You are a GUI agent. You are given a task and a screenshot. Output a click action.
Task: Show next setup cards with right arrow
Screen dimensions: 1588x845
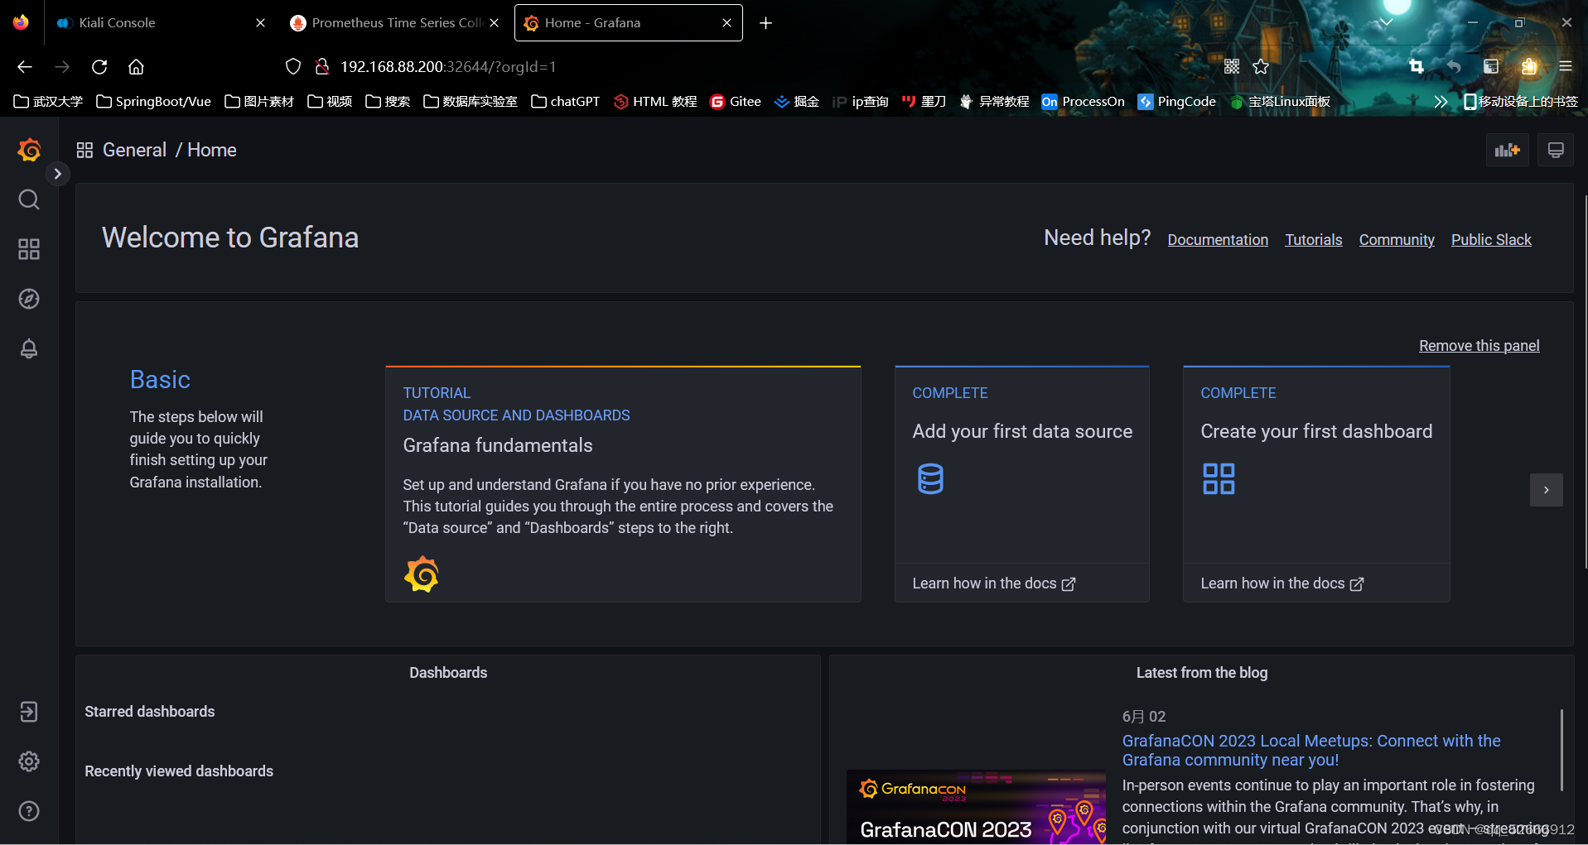(1546, 490)
